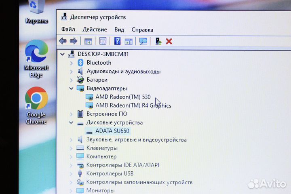Open the Действие menu
Screen dimensions: 291x194
coord(95,30)
